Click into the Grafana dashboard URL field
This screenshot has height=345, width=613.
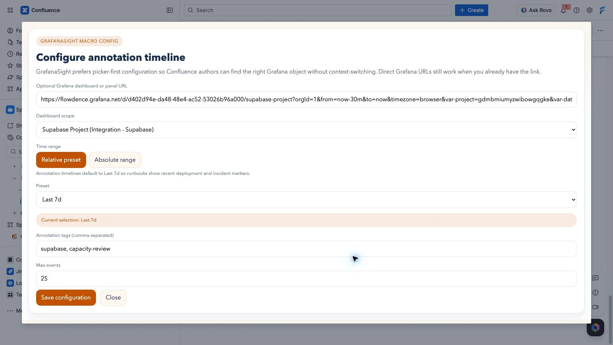306,99
